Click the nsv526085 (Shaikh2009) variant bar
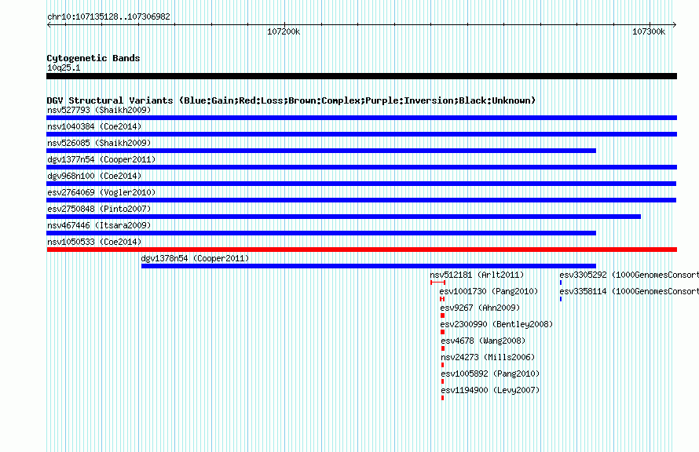The height and width of the screenshot is (452, 699). click(321, 151)
